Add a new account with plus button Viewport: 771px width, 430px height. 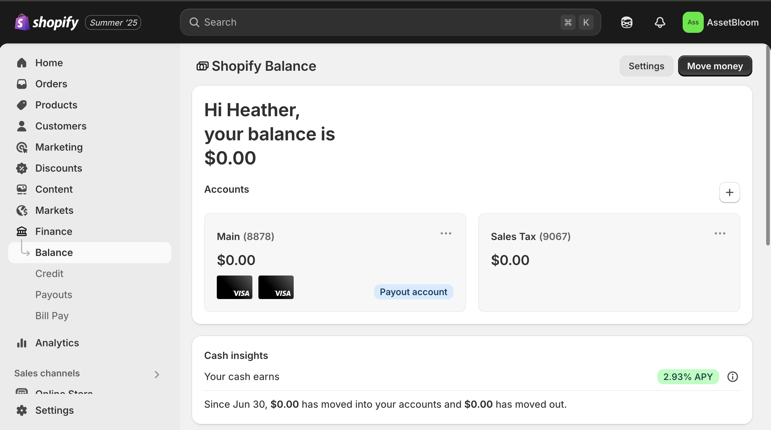(729, 192)
